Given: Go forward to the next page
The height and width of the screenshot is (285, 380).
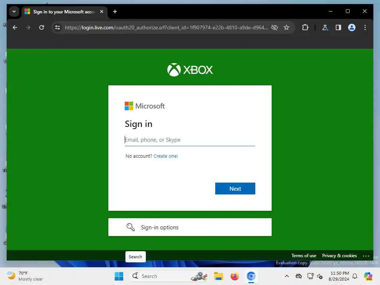Looking at the screenshot, I should point(28,27).
